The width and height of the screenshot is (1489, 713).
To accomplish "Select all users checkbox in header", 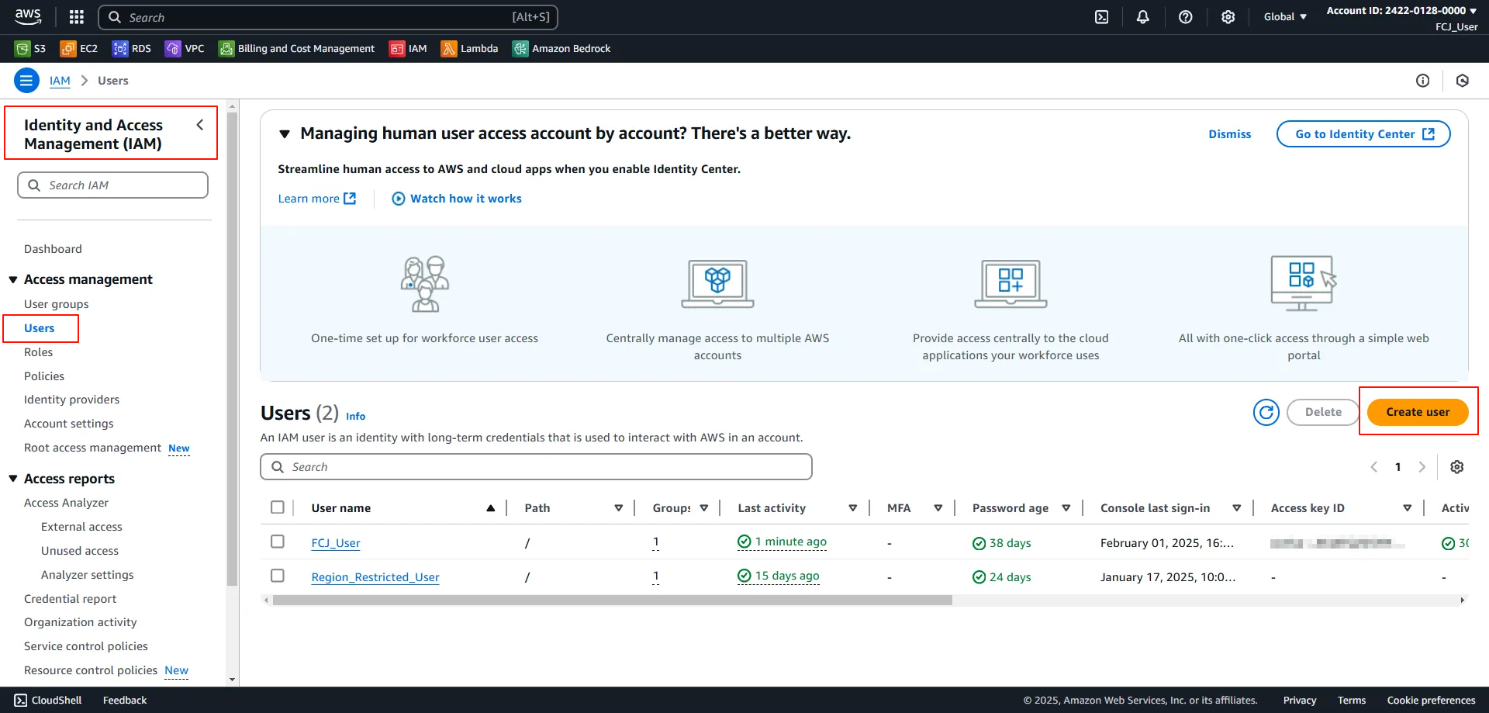I will [278, 507].
